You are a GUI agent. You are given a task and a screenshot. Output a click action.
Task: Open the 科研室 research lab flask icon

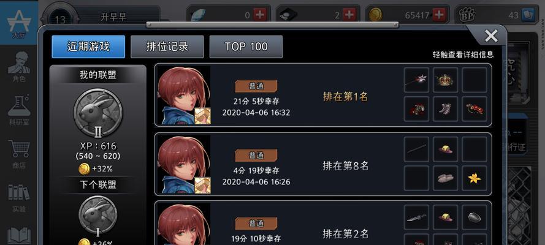pyautogui.click(x=19, y=109)
